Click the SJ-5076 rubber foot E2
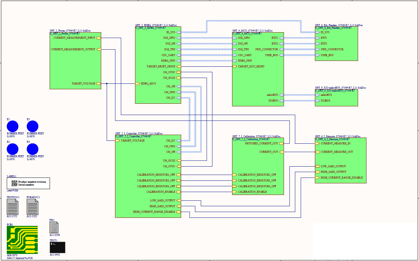Viewport: 419px width, 261px height. click(13, 149)
